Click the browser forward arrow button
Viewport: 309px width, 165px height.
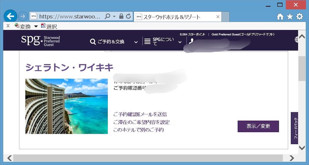pyautogui.click(x=23, y=16)
